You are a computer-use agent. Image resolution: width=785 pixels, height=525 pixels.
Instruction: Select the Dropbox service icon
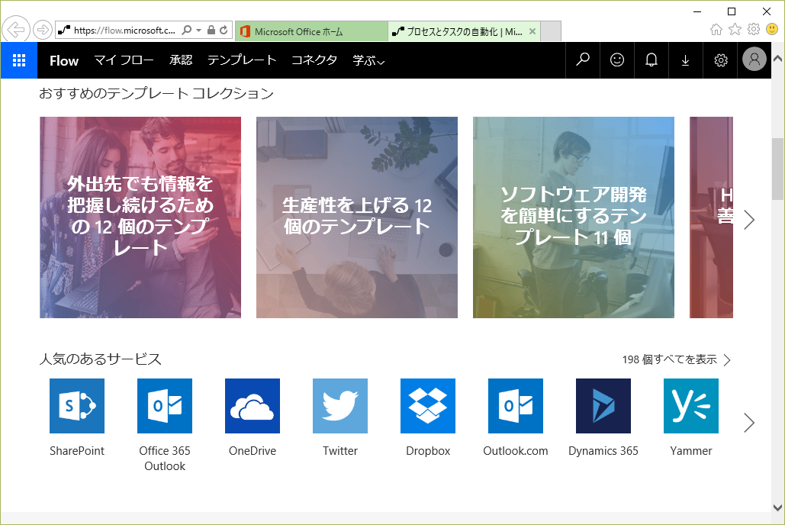point(428,406)
